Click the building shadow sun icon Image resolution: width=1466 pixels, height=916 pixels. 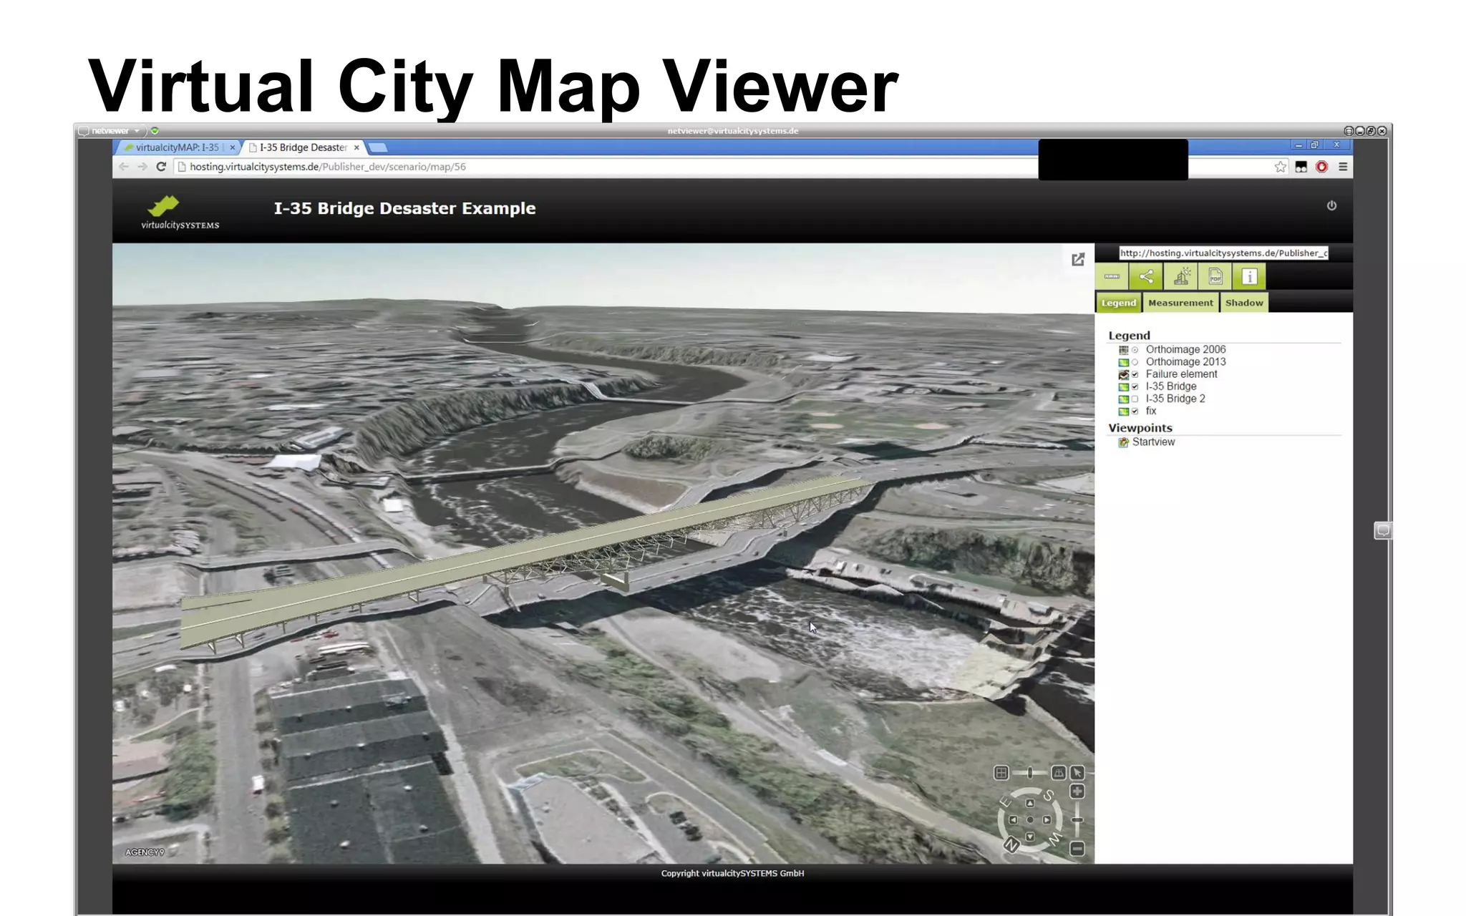click(x=1181, y=276)
